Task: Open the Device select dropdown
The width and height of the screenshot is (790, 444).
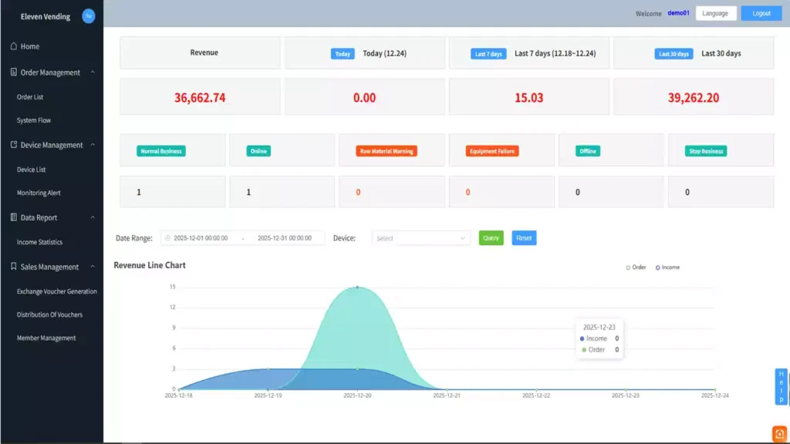Action: 420,238
